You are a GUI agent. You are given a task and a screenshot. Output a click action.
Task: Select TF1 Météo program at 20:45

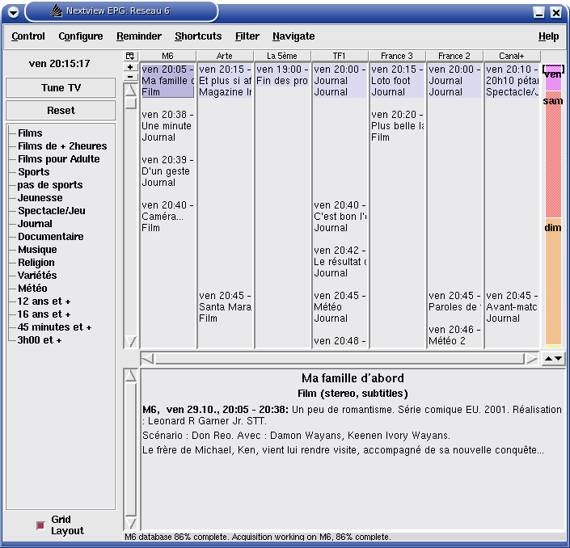coord(340,307)
